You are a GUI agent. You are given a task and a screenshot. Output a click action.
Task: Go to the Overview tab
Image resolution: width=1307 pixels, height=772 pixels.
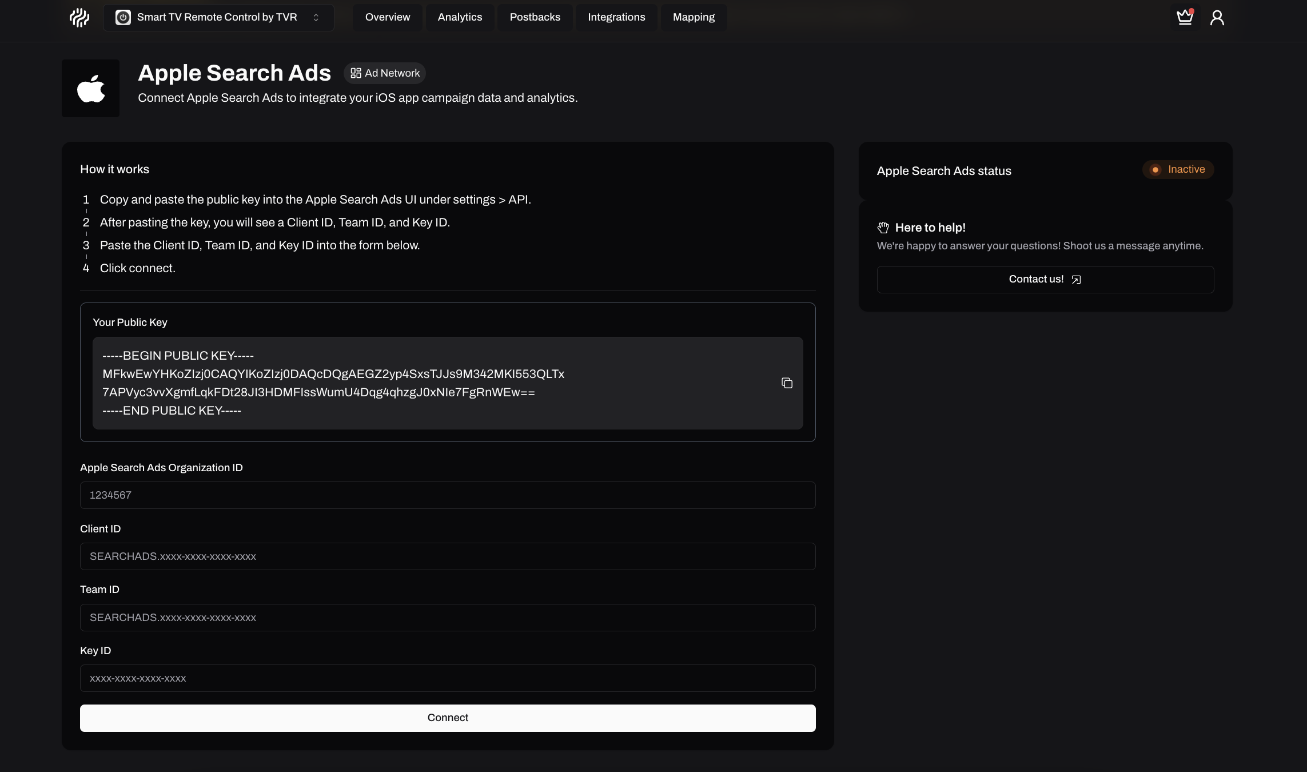click(388, 17)
